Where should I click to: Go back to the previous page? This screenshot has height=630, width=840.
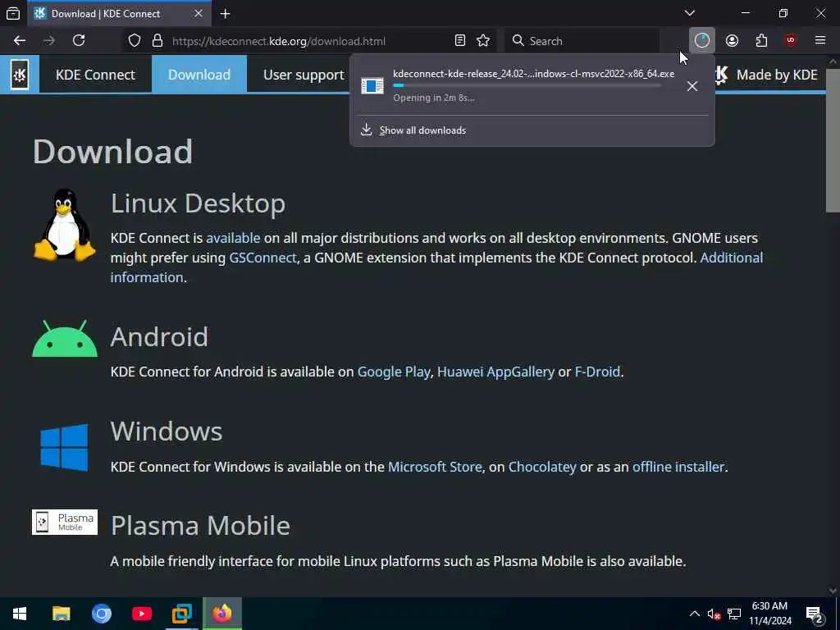point(20,41)
